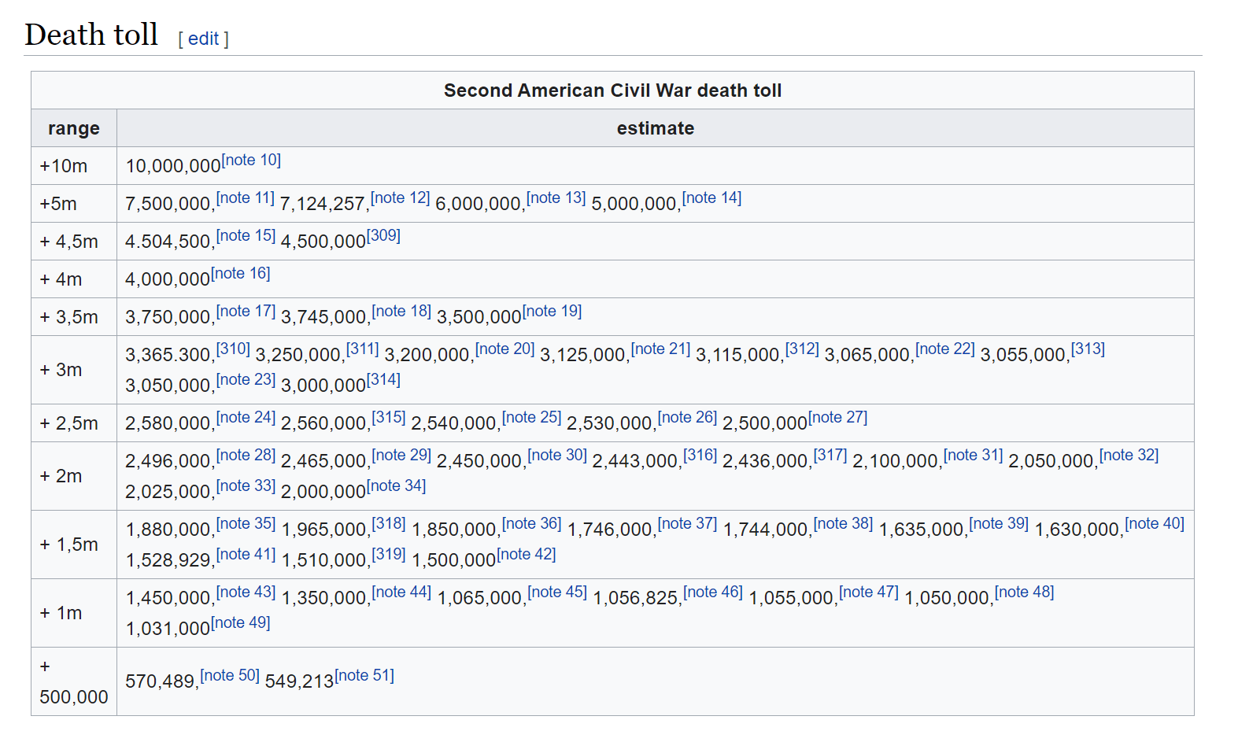The height and width of the screenshot is (742, 1238).
Task: Open note 15 reference after 4.504,500
Action: pos(246,235)
